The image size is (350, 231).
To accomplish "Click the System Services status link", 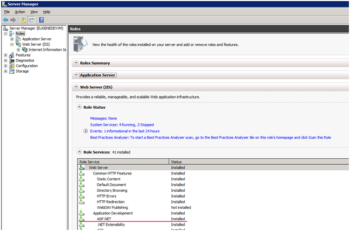I will tap(122, 124).
